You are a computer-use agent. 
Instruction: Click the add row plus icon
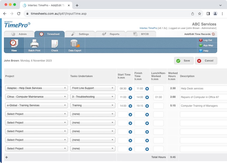pyautogui.click(x=6, y=157)
